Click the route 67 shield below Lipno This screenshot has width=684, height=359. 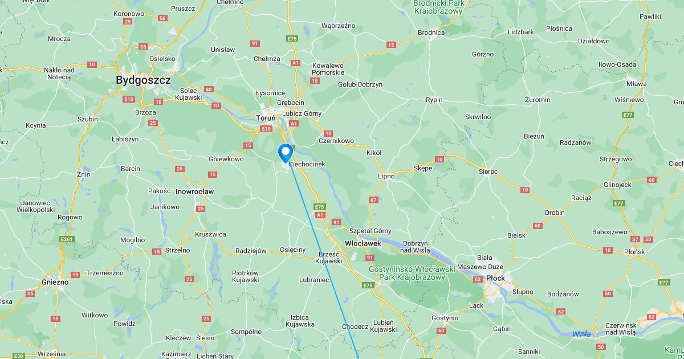373,200
